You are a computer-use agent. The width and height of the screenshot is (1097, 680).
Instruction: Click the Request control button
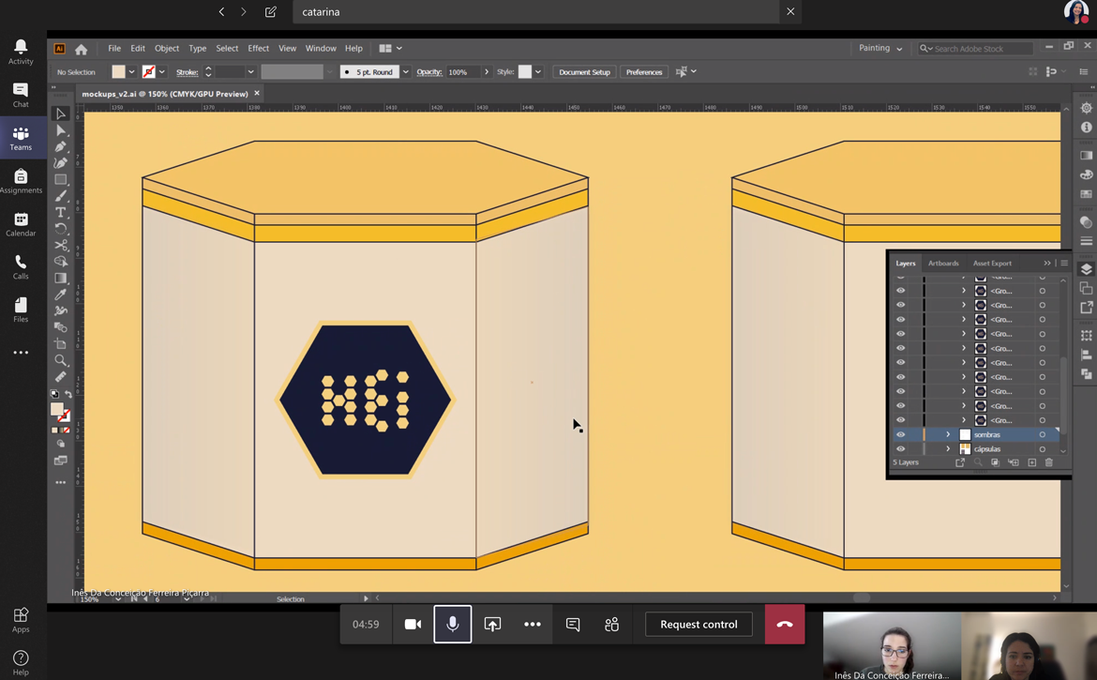tap(699, 625)
